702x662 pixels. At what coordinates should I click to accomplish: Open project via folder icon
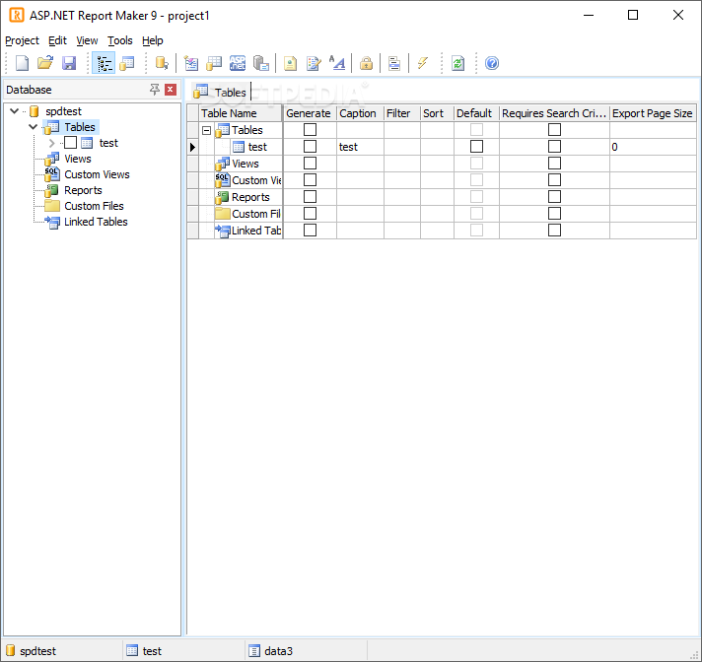pos(44,63)
